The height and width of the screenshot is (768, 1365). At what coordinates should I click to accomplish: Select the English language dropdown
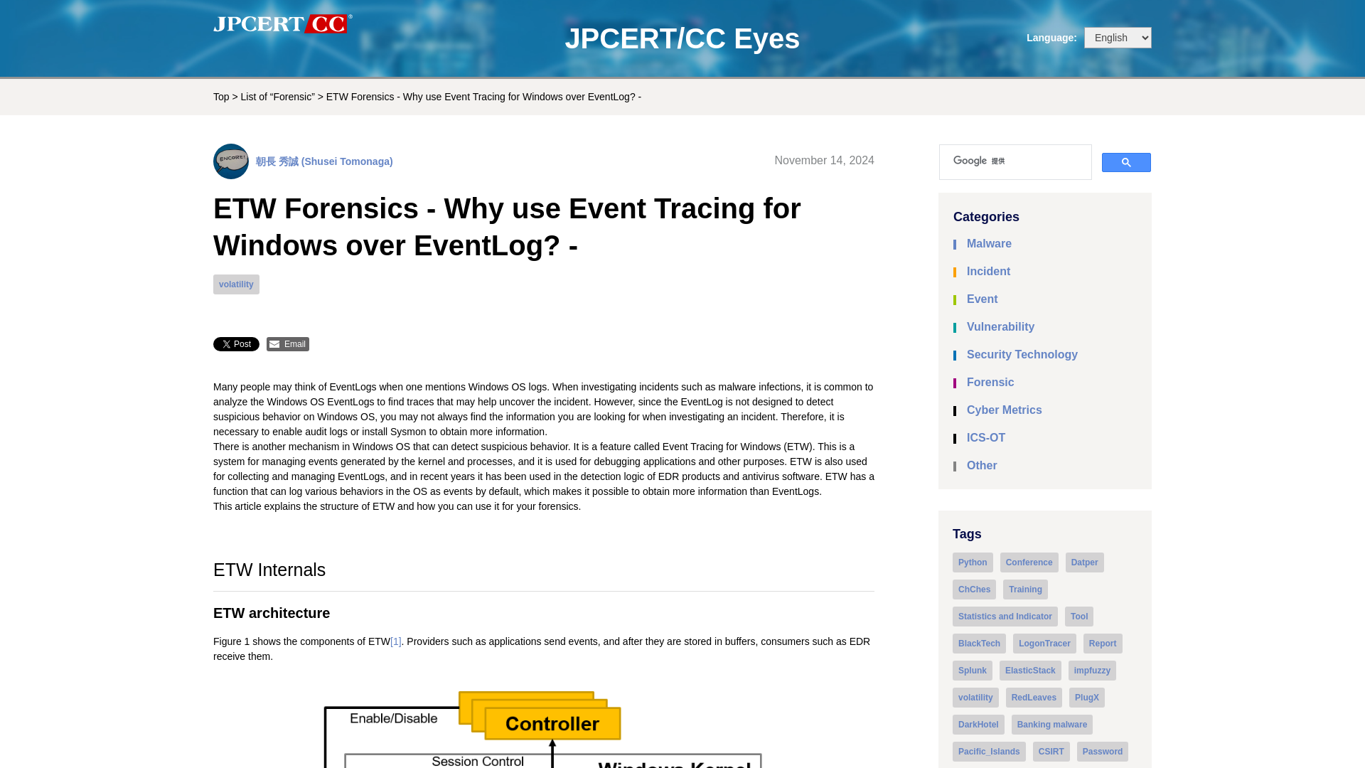(1117, 36)
